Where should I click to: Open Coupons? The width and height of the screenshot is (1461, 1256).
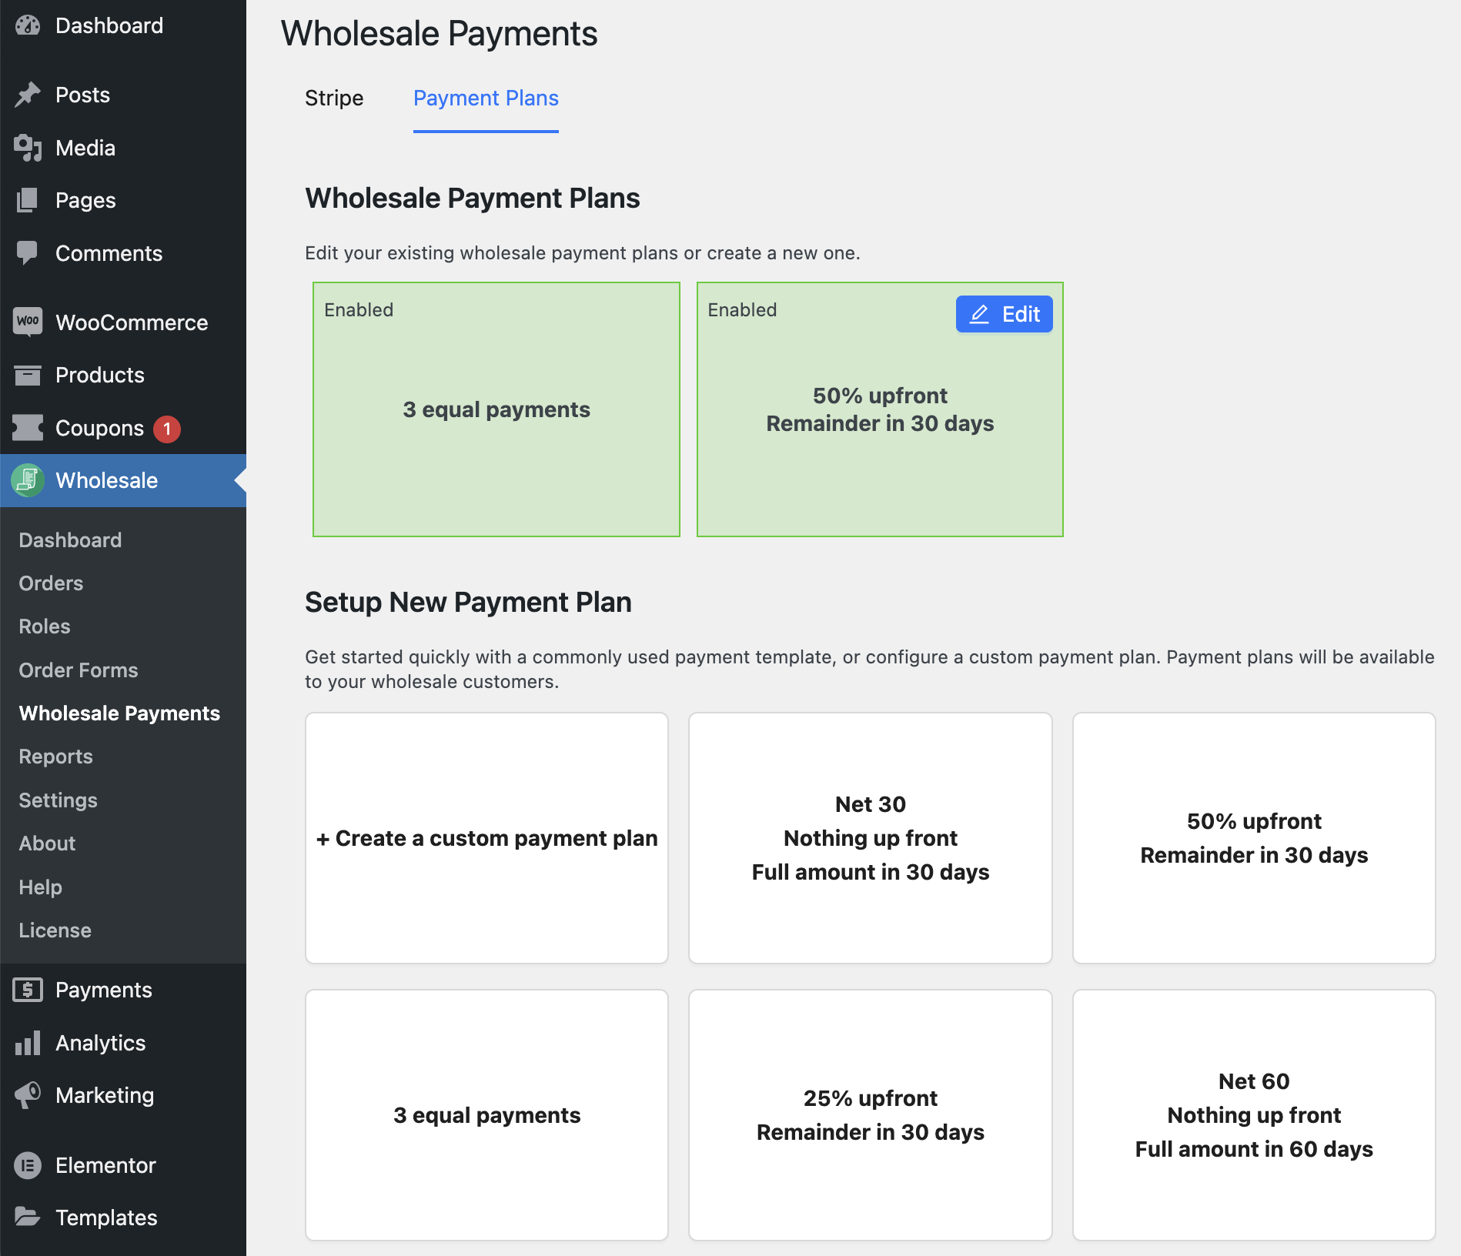tap(99, 428)
